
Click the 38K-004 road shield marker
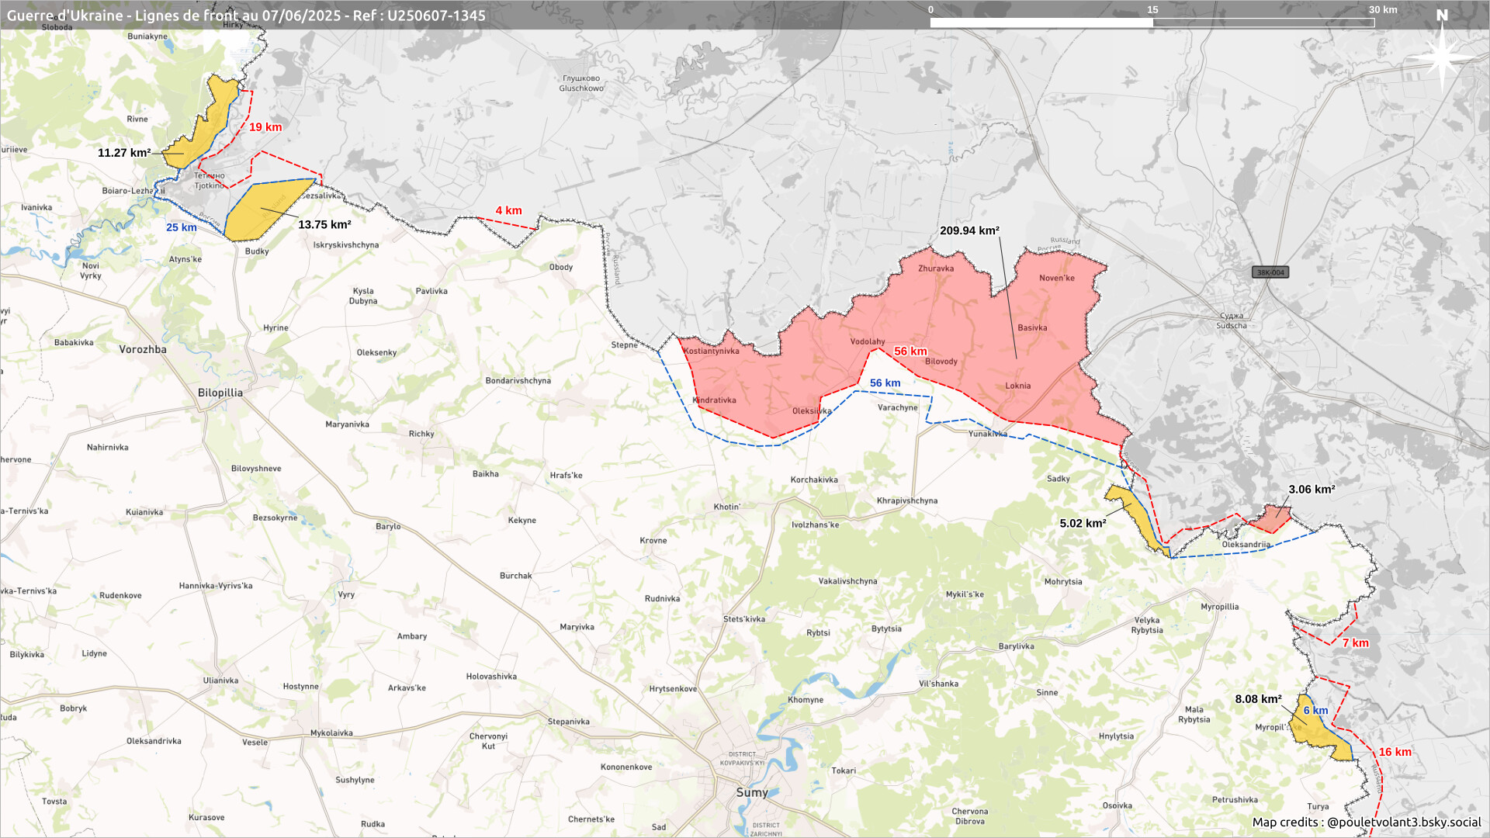(x=1270, y=272)
